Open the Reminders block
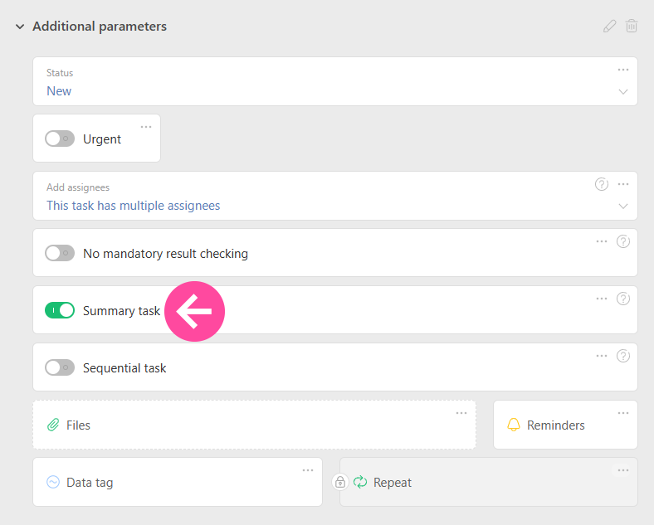654x525 pixels. tap(555, 425)
